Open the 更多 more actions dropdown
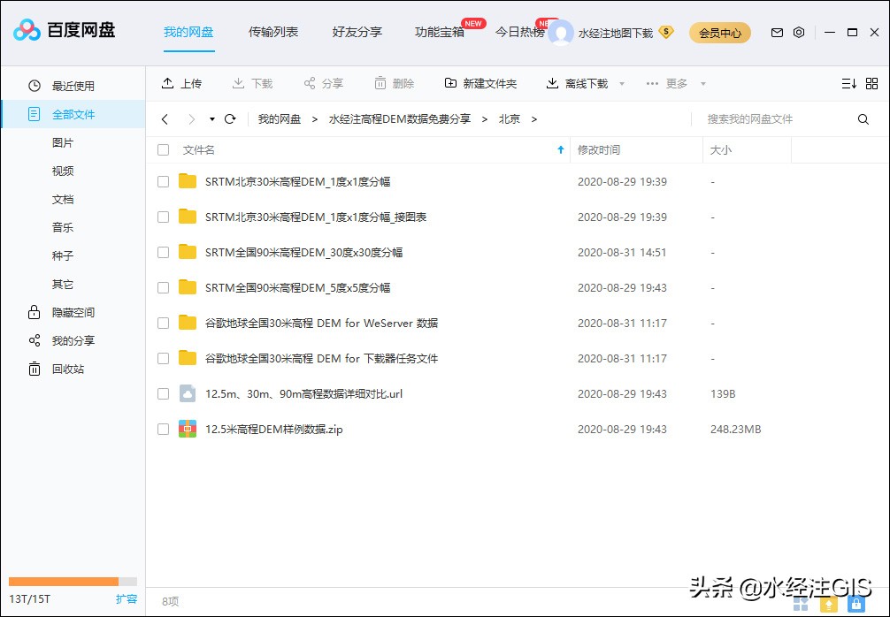The width and height of the screenshot is (890, 617). click(675, 83)
